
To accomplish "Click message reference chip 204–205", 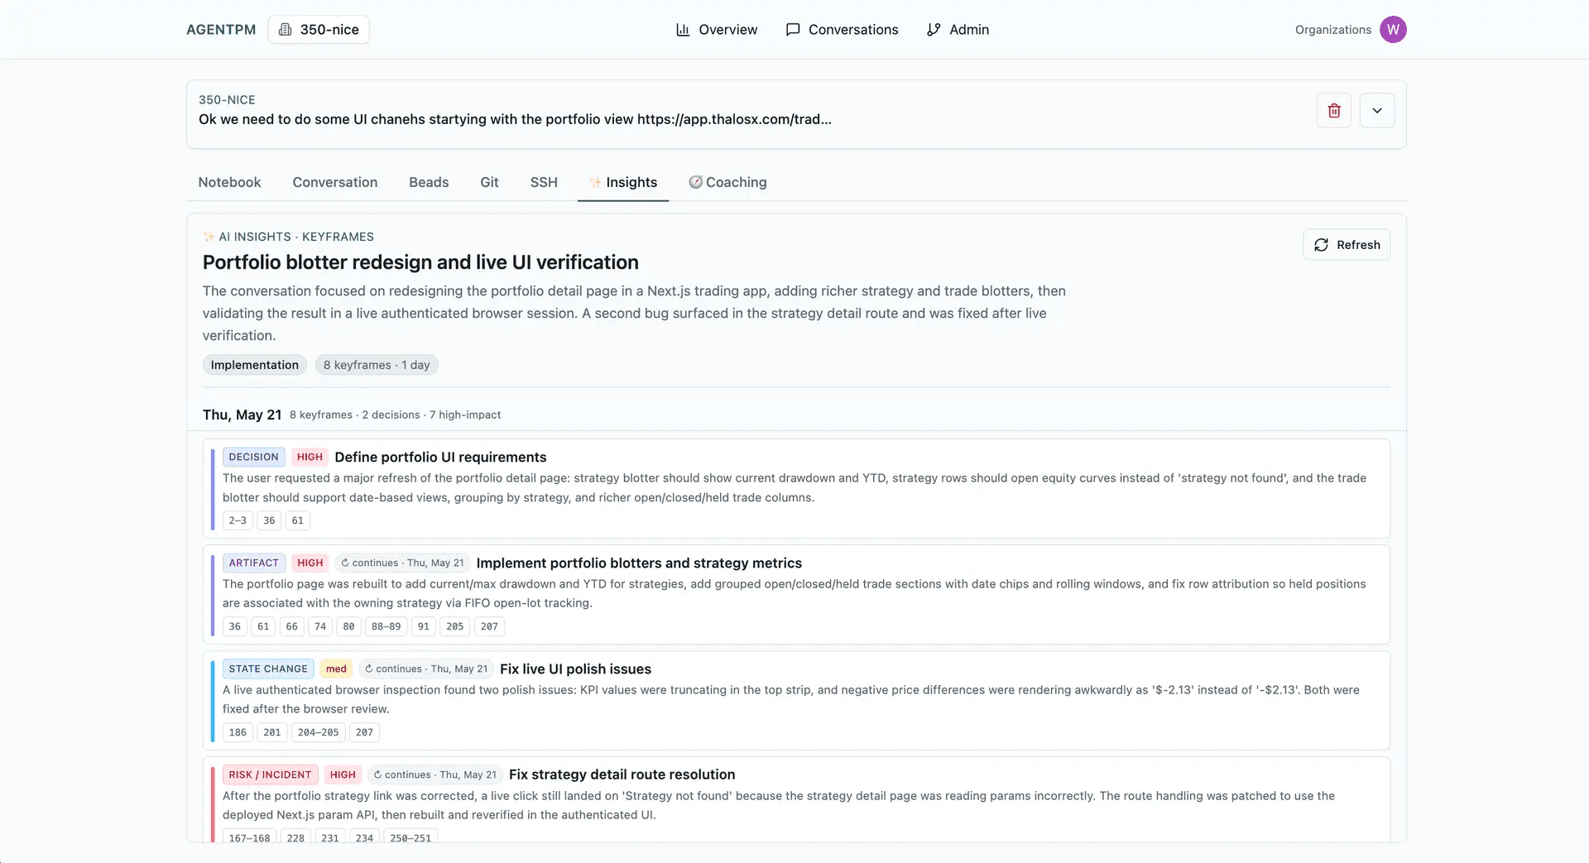I will (x=319, y=732).
